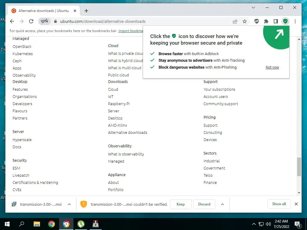
Task: Open the taskbar clock and date
Action: coord(281,224)
